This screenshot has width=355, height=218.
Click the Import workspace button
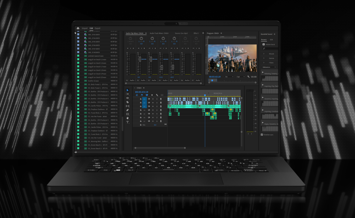click(x=84, y=28)
